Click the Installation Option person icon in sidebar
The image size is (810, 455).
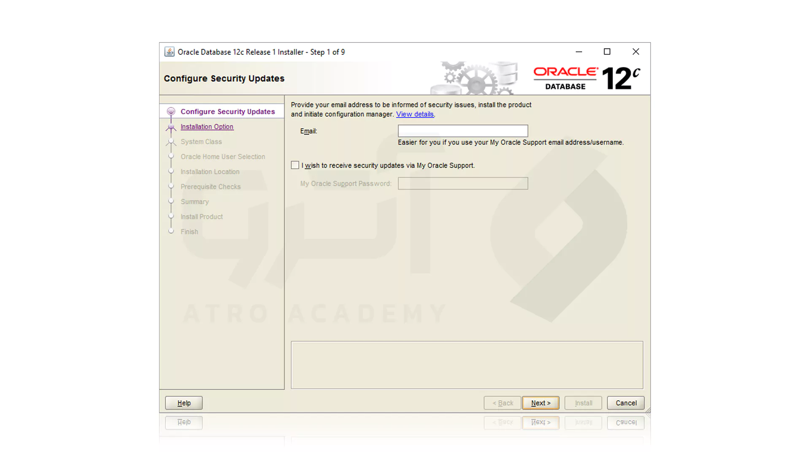tap(171, 128)
